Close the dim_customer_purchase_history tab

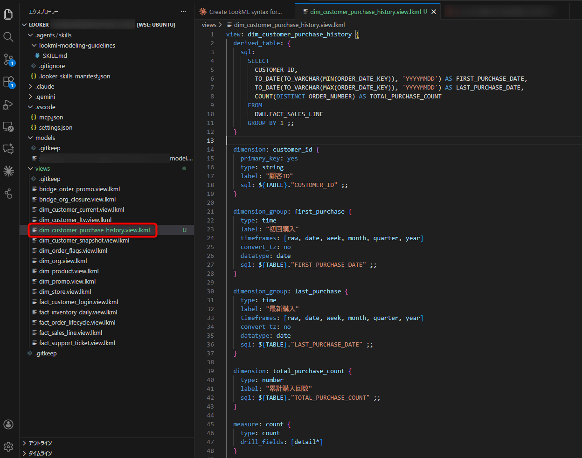coord(434,12)
